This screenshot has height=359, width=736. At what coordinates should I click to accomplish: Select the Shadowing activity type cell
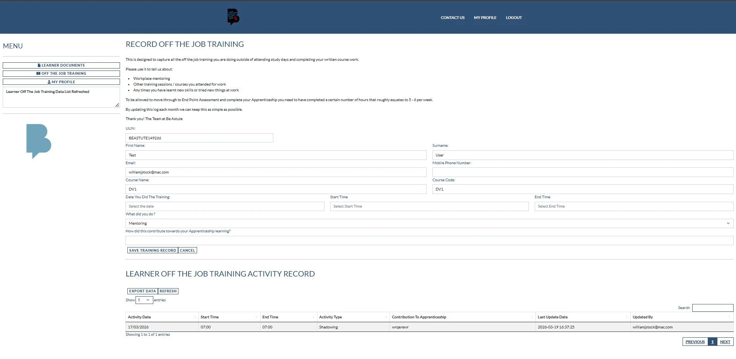point(353,327)
